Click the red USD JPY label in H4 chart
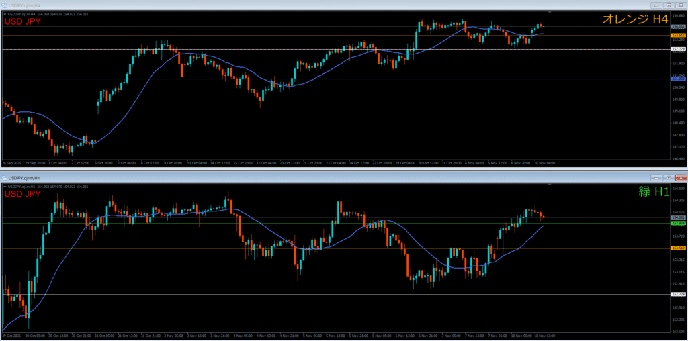Viewport: 688px width, 341px height. tap(22, 21)
